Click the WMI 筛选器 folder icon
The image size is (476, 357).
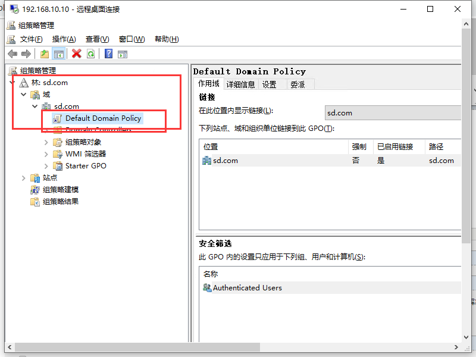click(x=57, y=154)
